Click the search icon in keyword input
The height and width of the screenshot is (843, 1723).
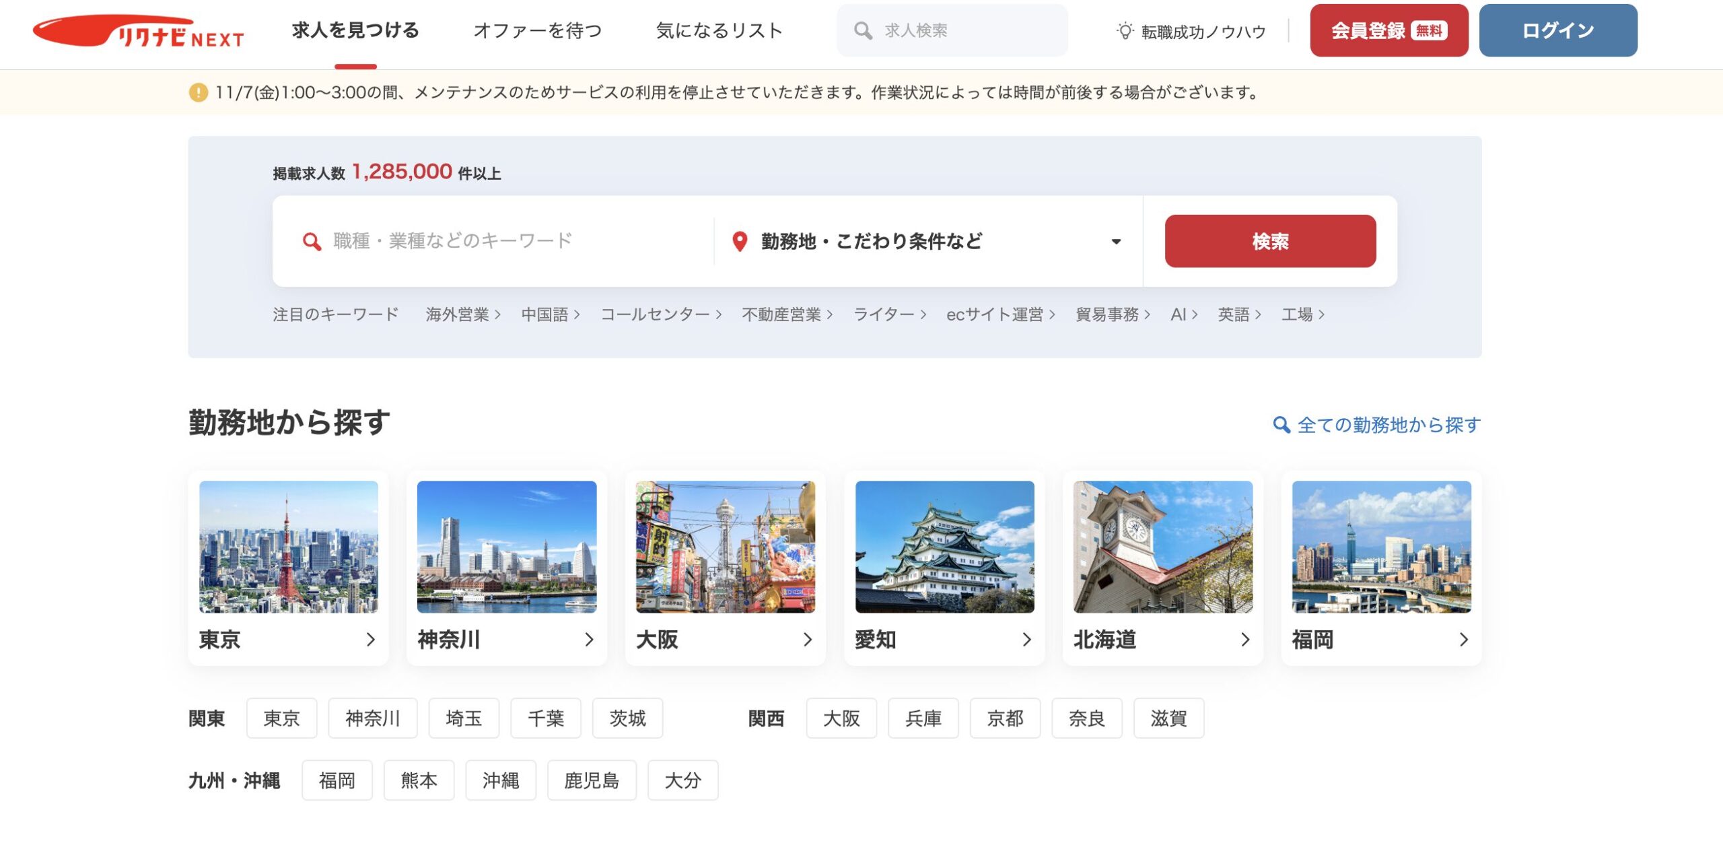click(312, 241)
